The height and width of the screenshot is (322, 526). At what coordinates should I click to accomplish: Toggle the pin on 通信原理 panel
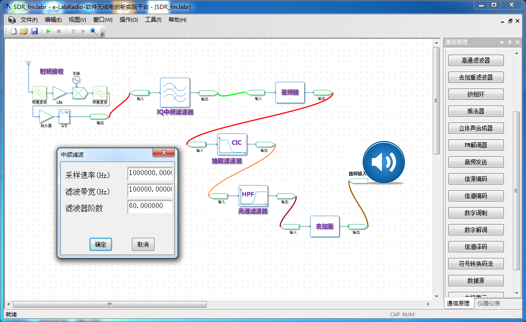(510, 42)
